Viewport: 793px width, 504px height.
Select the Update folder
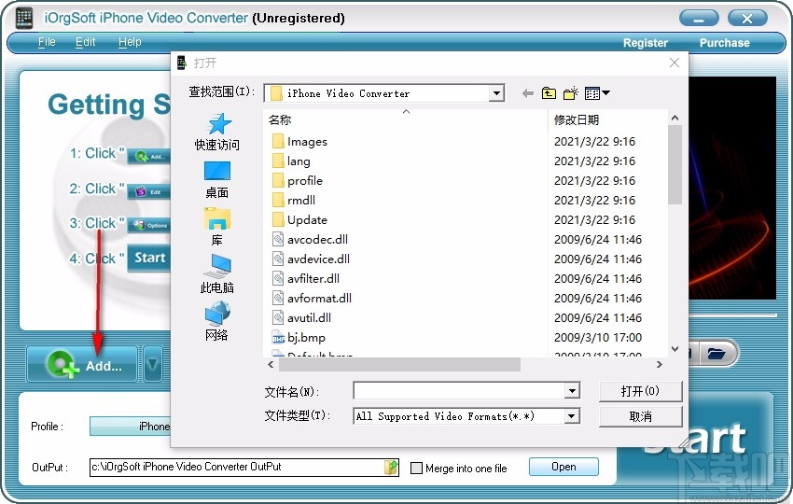[299, 220]
